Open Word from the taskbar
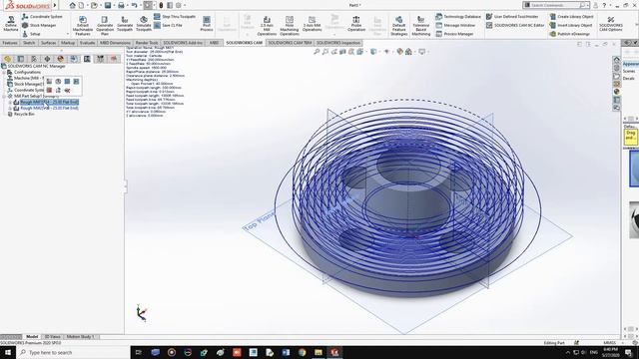This screenshot has height=359, width=639. (286, 352)
